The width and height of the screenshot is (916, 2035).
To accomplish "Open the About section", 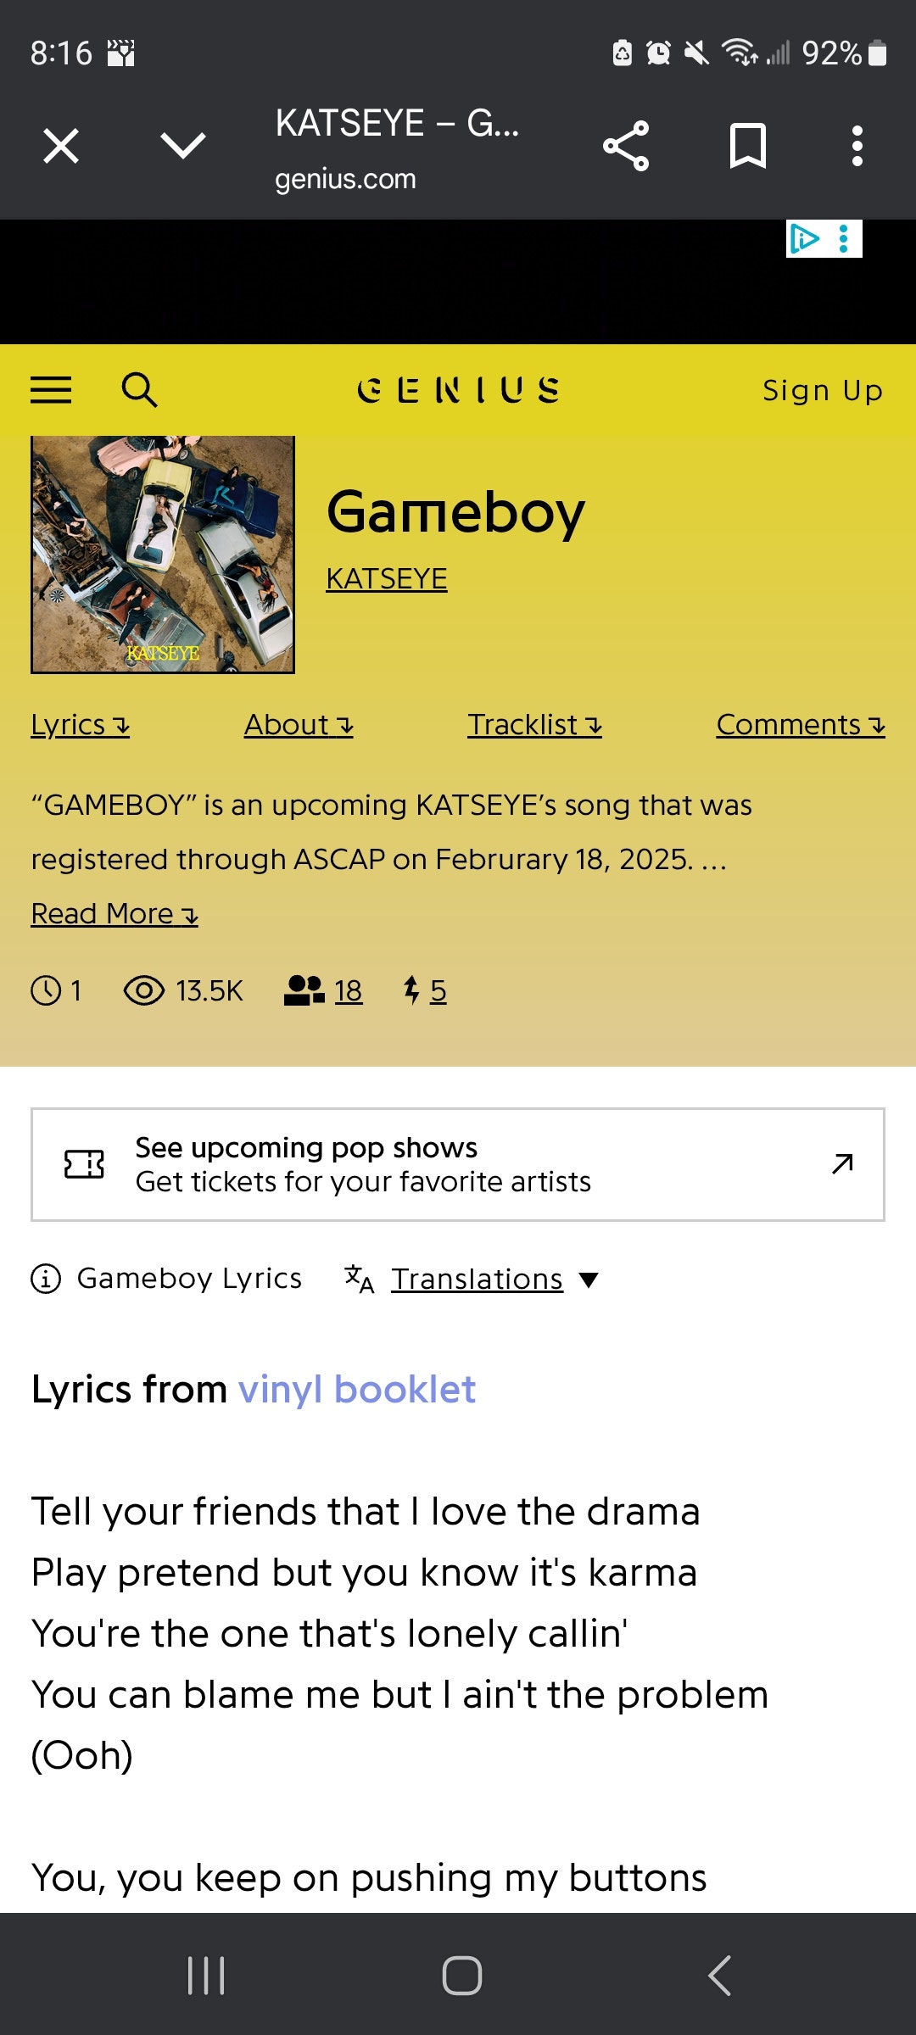I will coord(297,725).
